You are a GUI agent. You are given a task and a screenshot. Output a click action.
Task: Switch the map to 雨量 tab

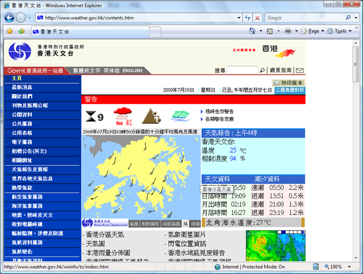click(195, 224)
